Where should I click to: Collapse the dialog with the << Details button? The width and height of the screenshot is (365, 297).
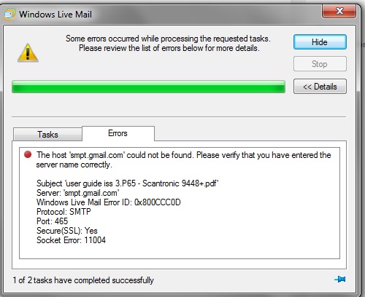320,87
